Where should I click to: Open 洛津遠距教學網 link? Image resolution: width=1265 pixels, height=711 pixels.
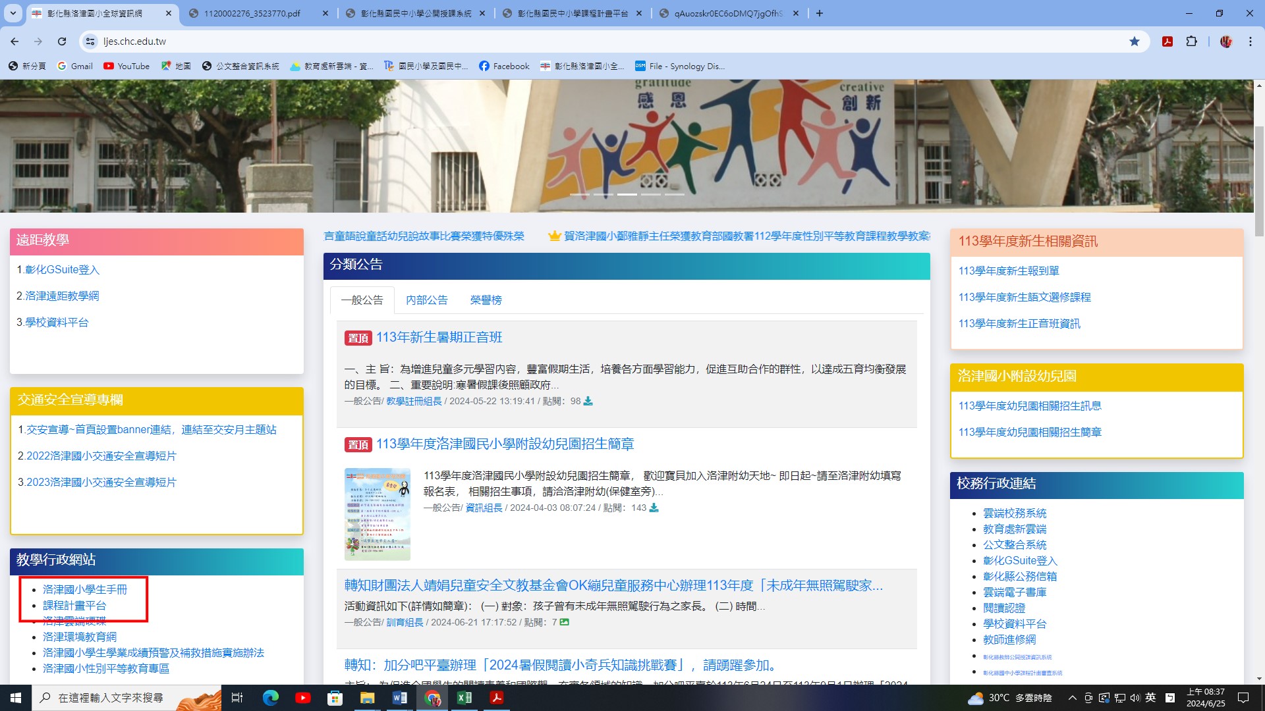click(62, 296)
